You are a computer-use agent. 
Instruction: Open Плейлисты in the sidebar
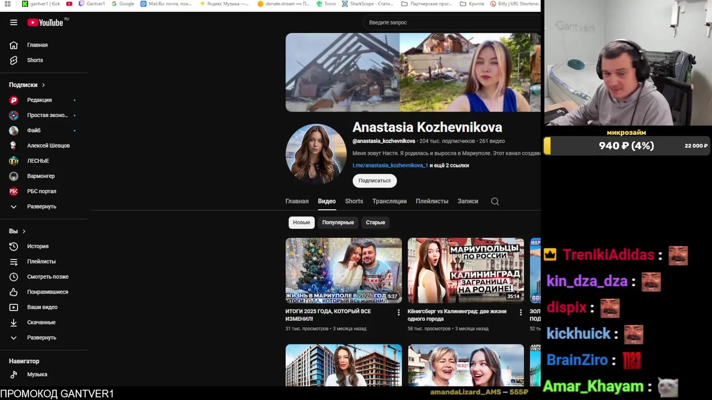click(41, 261)
